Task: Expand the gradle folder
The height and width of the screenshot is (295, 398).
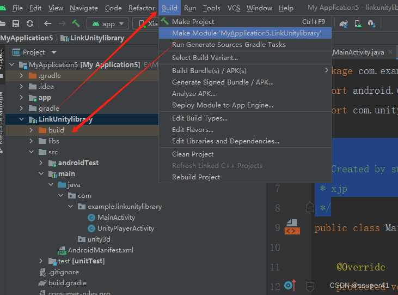Action: tap(22, 109)
